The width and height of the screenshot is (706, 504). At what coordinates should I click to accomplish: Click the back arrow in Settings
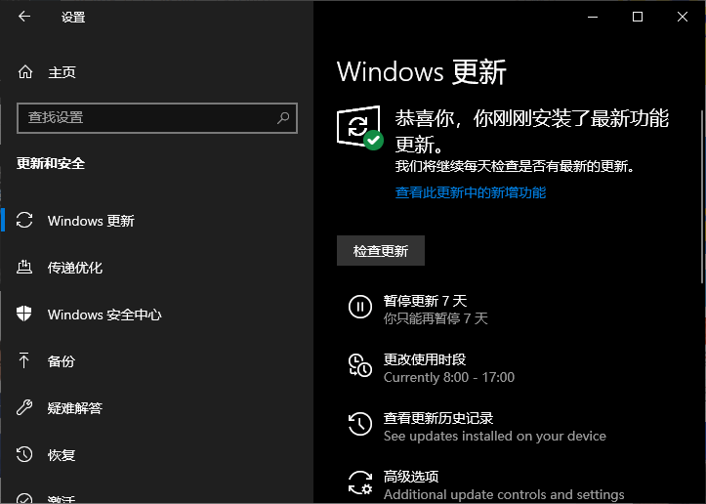click(x=24, y=17)
